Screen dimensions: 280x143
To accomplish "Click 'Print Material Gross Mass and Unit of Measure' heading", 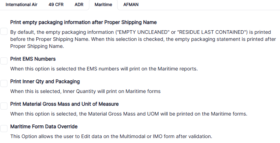I will (x=64, y=104).
